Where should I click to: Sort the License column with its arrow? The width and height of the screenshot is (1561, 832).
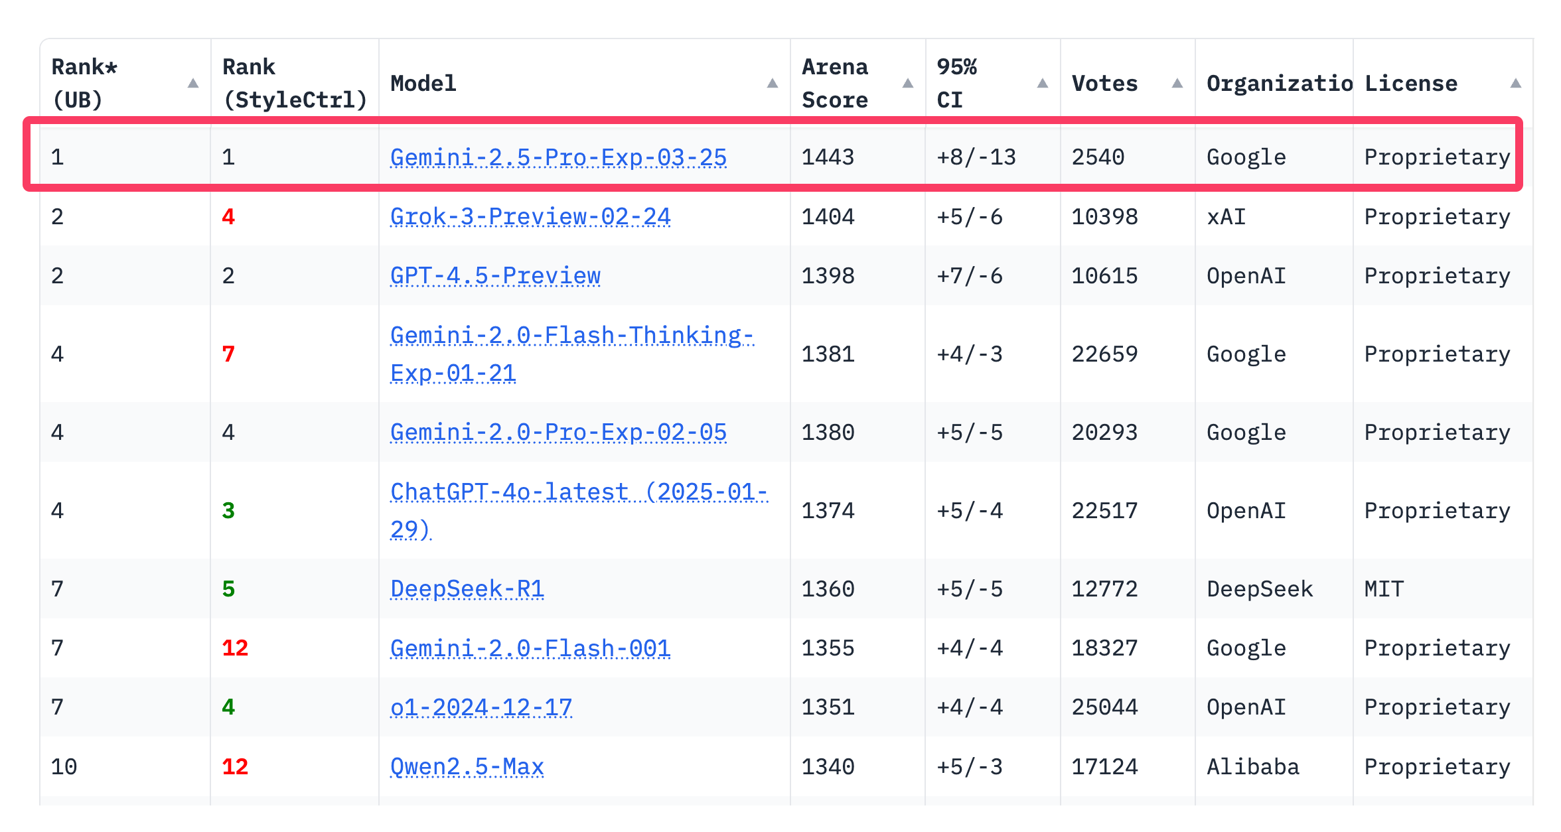[1515, 84]
